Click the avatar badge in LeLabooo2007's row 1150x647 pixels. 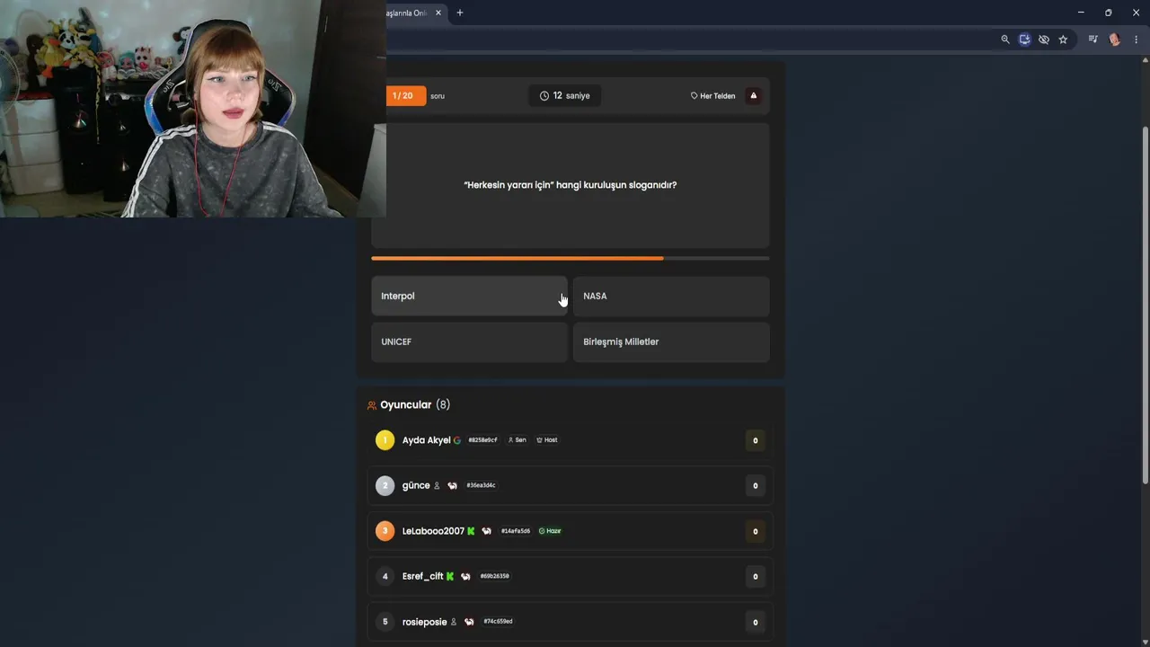pos(486,531)
